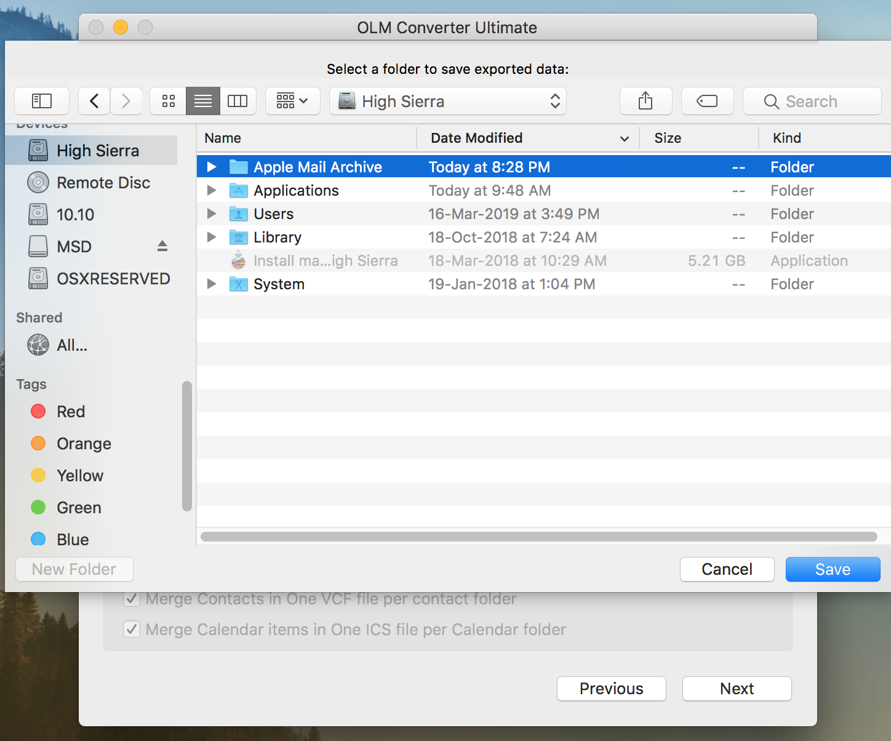Viewport: 891px width, 741px height.
Task: Eject the MSD drive
Action: point(162,246)
